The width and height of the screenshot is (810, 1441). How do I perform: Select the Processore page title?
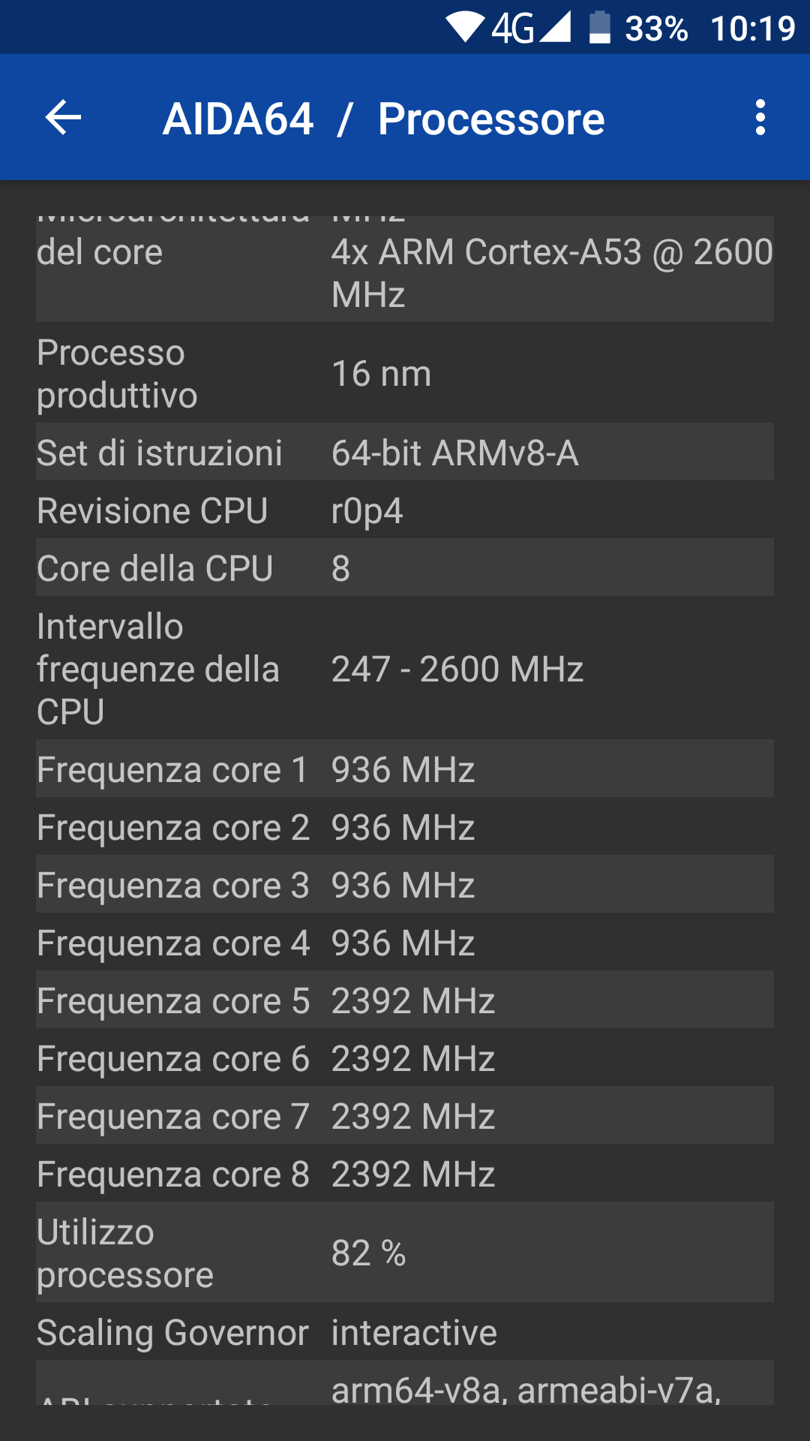[x=491, y=119]
